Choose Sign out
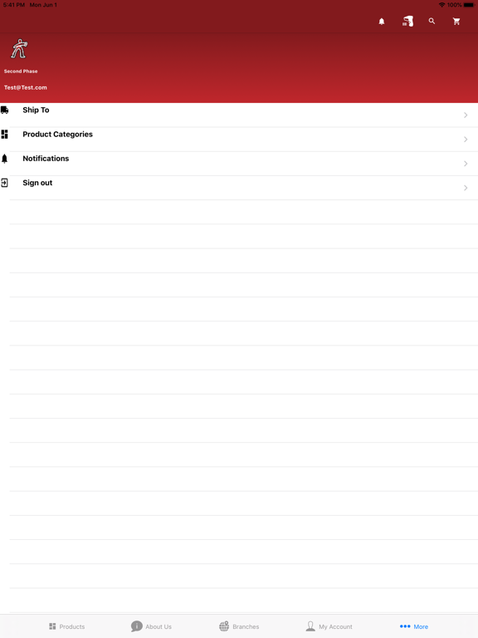 [x=239, y=188]
